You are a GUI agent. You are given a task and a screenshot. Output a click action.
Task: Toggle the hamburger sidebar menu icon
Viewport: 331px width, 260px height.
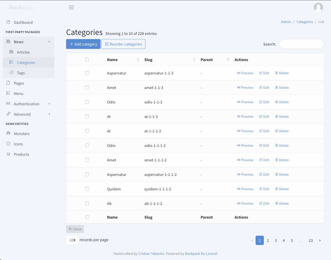click(x=71, y=8)
